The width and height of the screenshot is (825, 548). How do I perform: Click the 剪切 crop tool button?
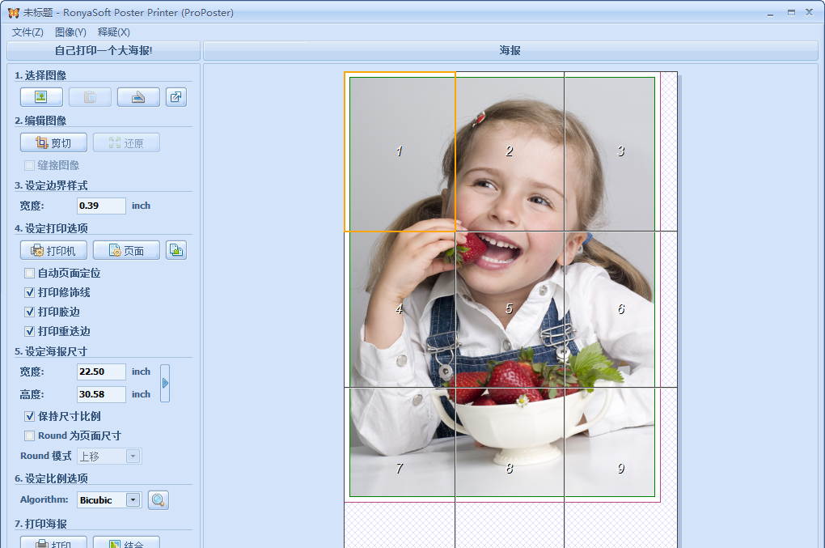coord(53,143)
